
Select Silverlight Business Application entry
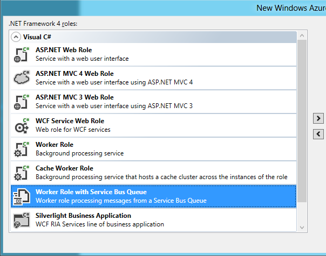coord(83,216)
